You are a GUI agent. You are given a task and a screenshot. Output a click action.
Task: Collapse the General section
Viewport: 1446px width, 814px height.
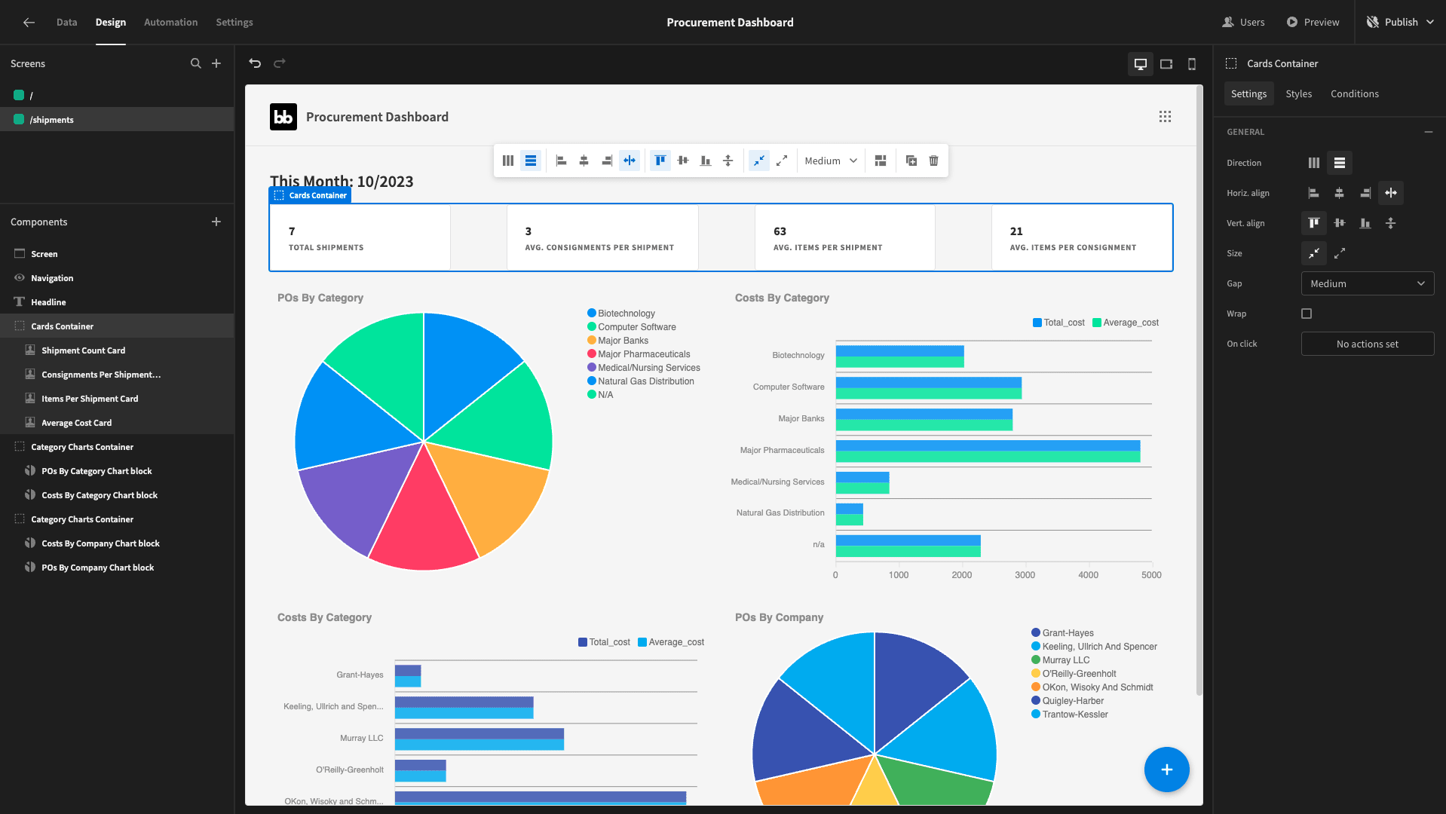[1429, 132]
